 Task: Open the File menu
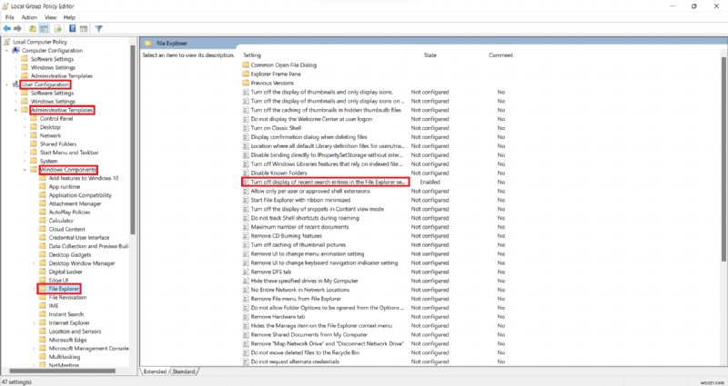click(10, 17)
